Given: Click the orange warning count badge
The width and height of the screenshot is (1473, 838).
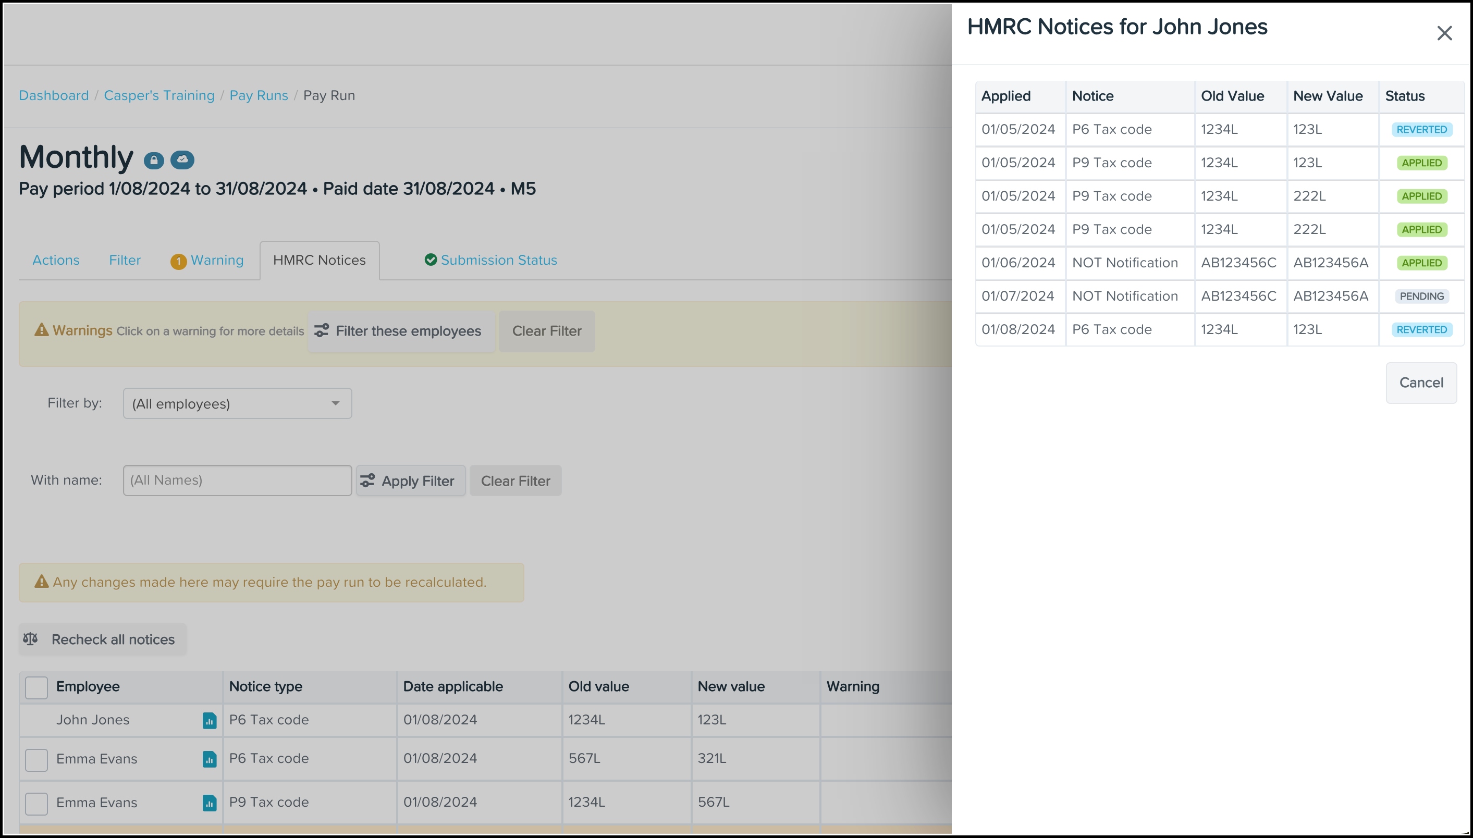Looking at the screenshot, I should click(178, 262).
